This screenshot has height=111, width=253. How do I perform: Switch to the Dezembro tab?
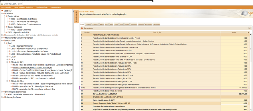[156, 24]
